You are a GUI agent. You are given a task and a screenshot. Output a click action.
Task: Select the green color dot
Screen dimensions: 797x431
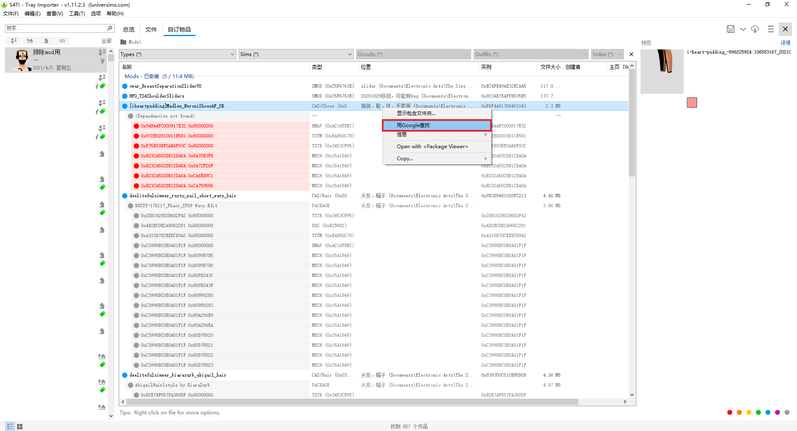[x=758, y=412]
